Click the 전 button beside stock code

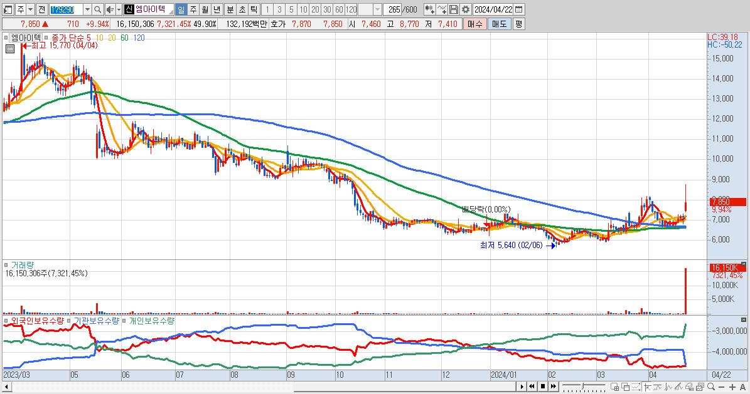(41, 9)
